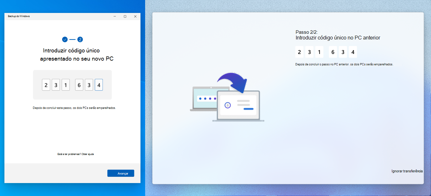Click Ignorar transferência on the new PC

point(407,171)
